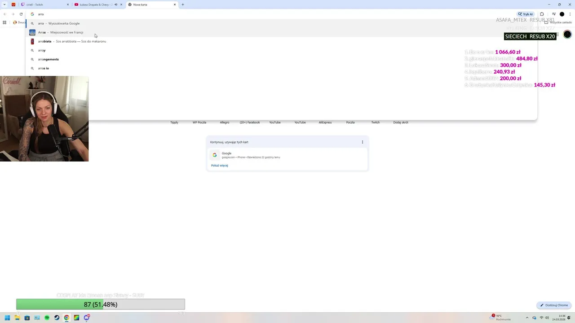Open the Google google.com recent tab entry
The height and width of the screenshot is (323, 575).
click(287, 155)
